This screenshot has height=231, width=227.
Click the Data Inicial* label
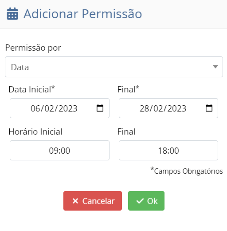pyautogui.click(x=31, y=89)
